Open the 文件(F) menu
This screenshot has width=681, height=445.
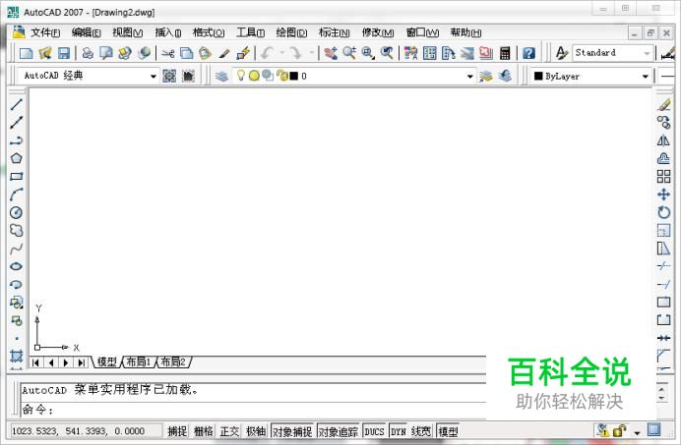(45, 32)
